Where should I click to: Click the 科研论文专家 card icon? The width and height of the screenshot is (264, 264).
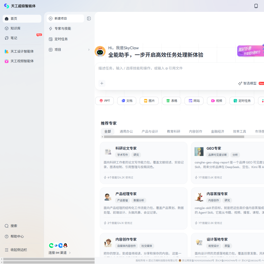108,152
